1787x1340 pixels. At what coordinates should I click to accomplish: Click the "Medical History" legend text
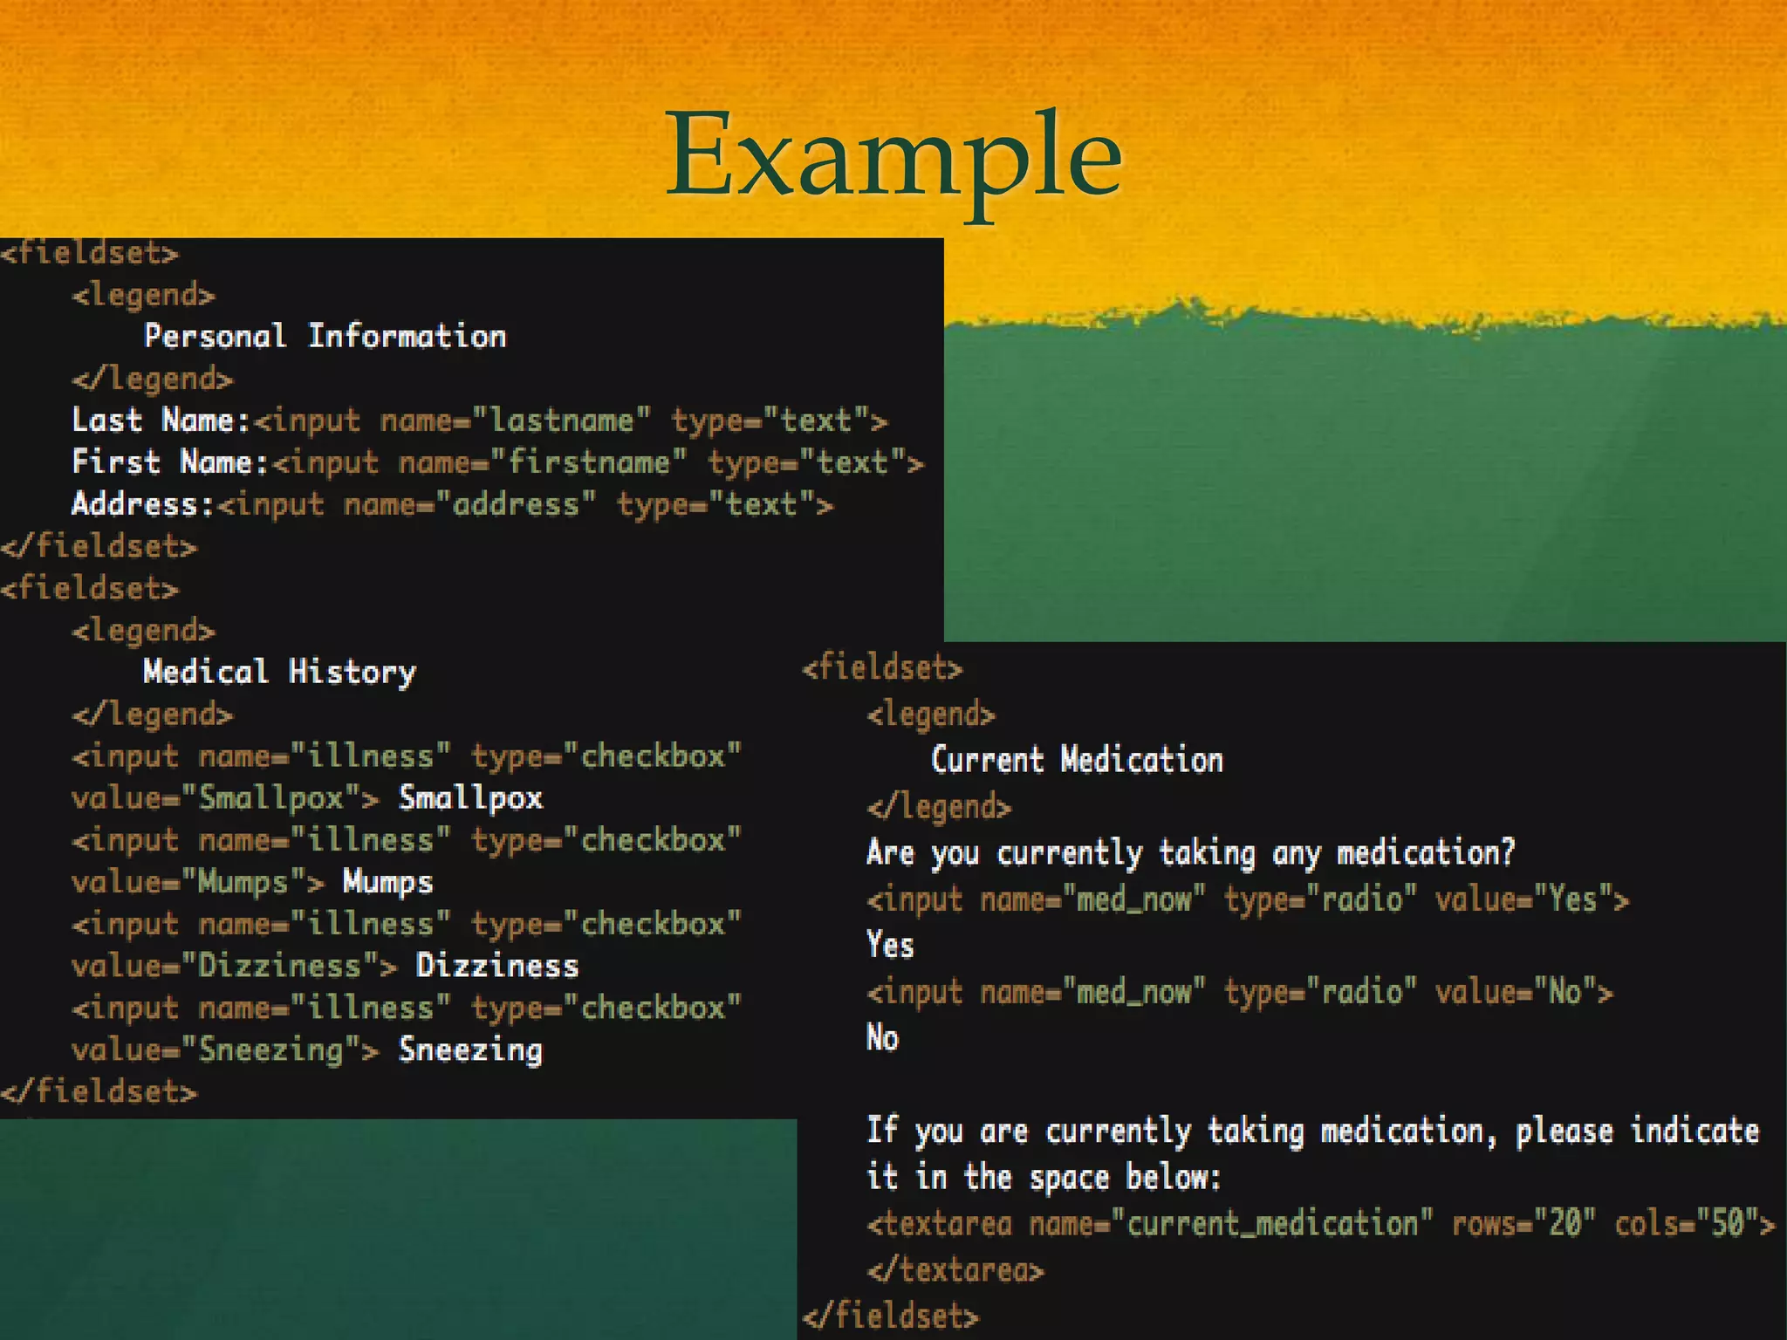coord(280,672)
